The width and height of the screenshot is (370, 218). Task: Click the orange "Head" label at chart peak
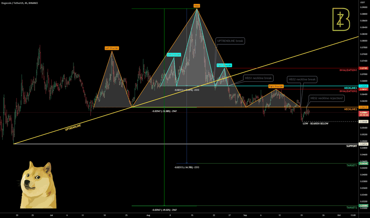coord(197,6)
